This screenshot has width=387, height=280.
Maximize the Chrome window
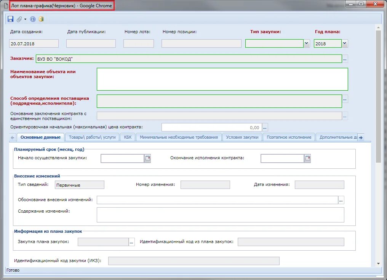pyautogui.click(x=361, y=4)
